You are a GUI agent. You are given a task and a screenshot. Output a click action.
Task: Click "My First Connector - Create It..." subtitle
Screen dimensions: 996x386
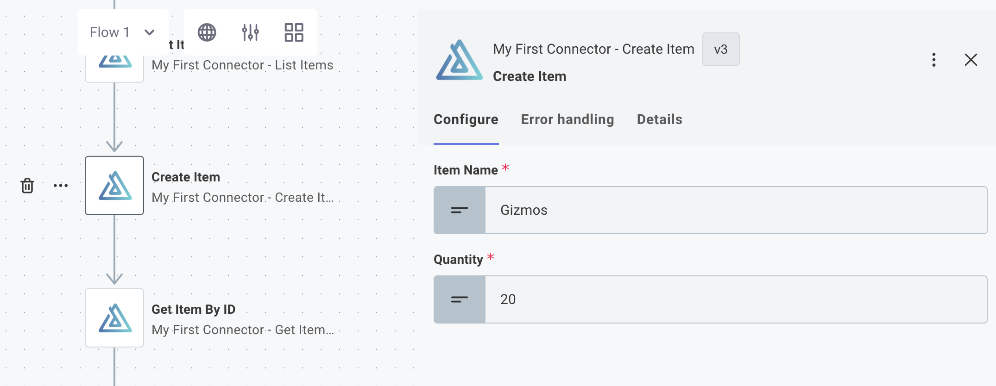point(243,198)
